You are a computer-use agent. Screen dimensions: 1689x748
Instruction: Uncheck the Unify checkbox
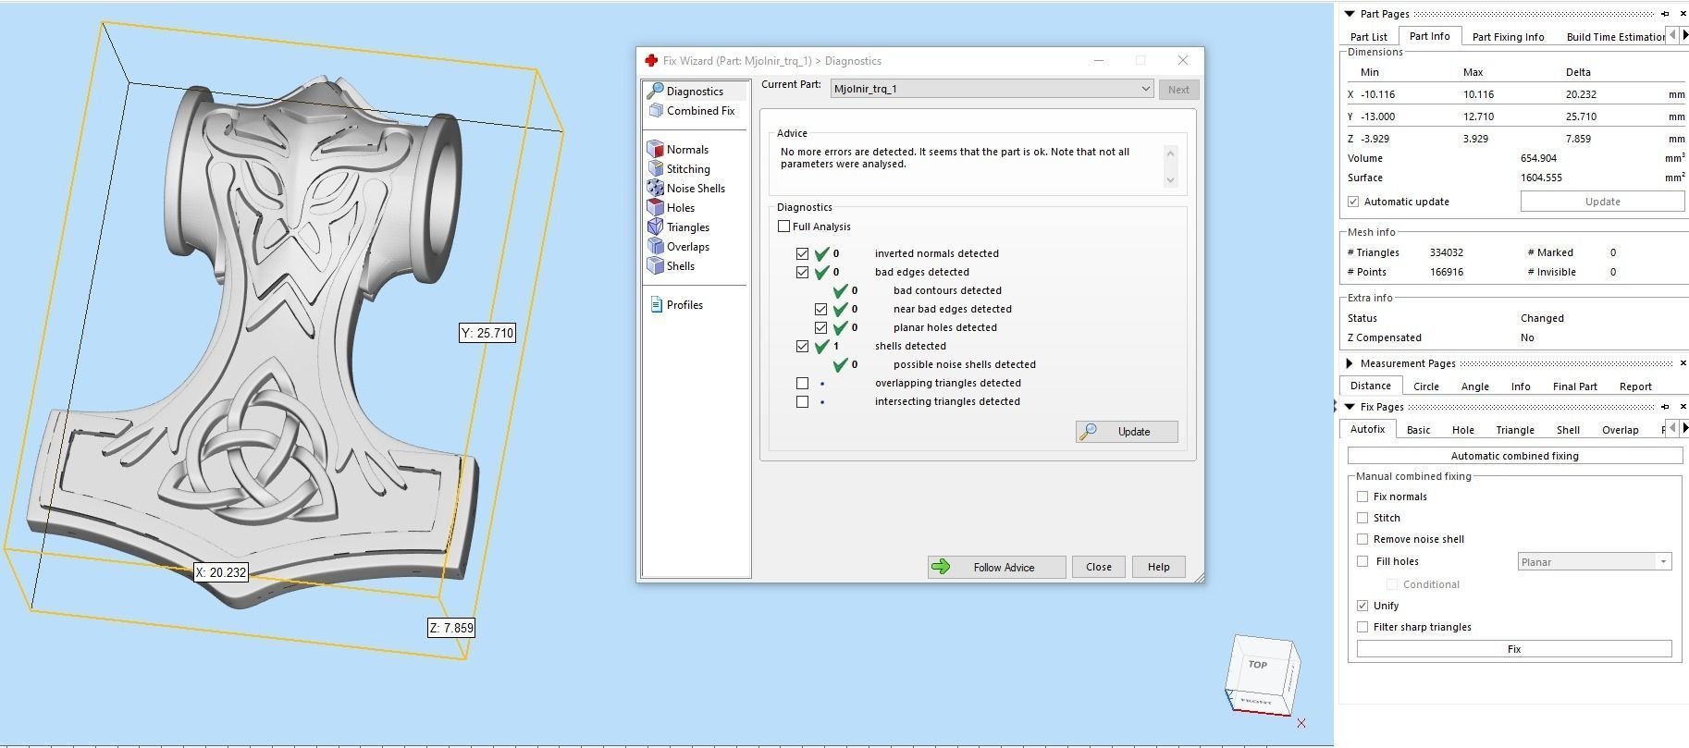point(1362,606)
